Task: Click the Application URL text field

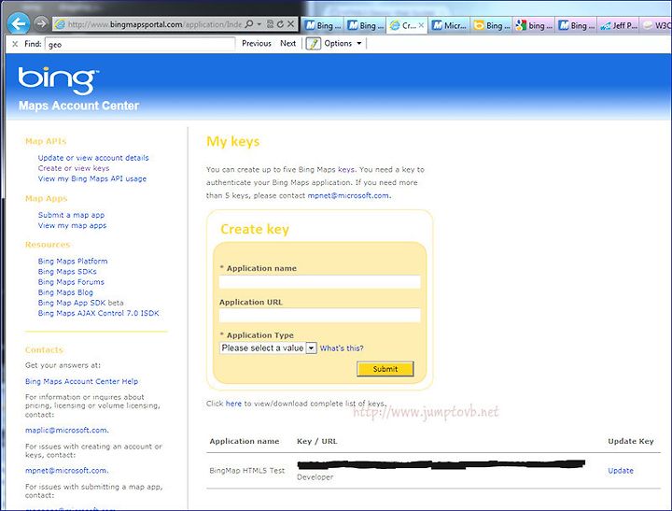Action: click(320, 316)
